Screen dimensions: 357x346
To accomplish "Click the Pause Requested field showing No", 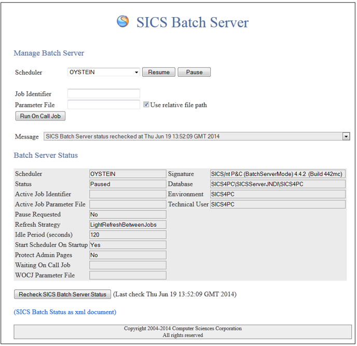I will [x=128, y=214].
